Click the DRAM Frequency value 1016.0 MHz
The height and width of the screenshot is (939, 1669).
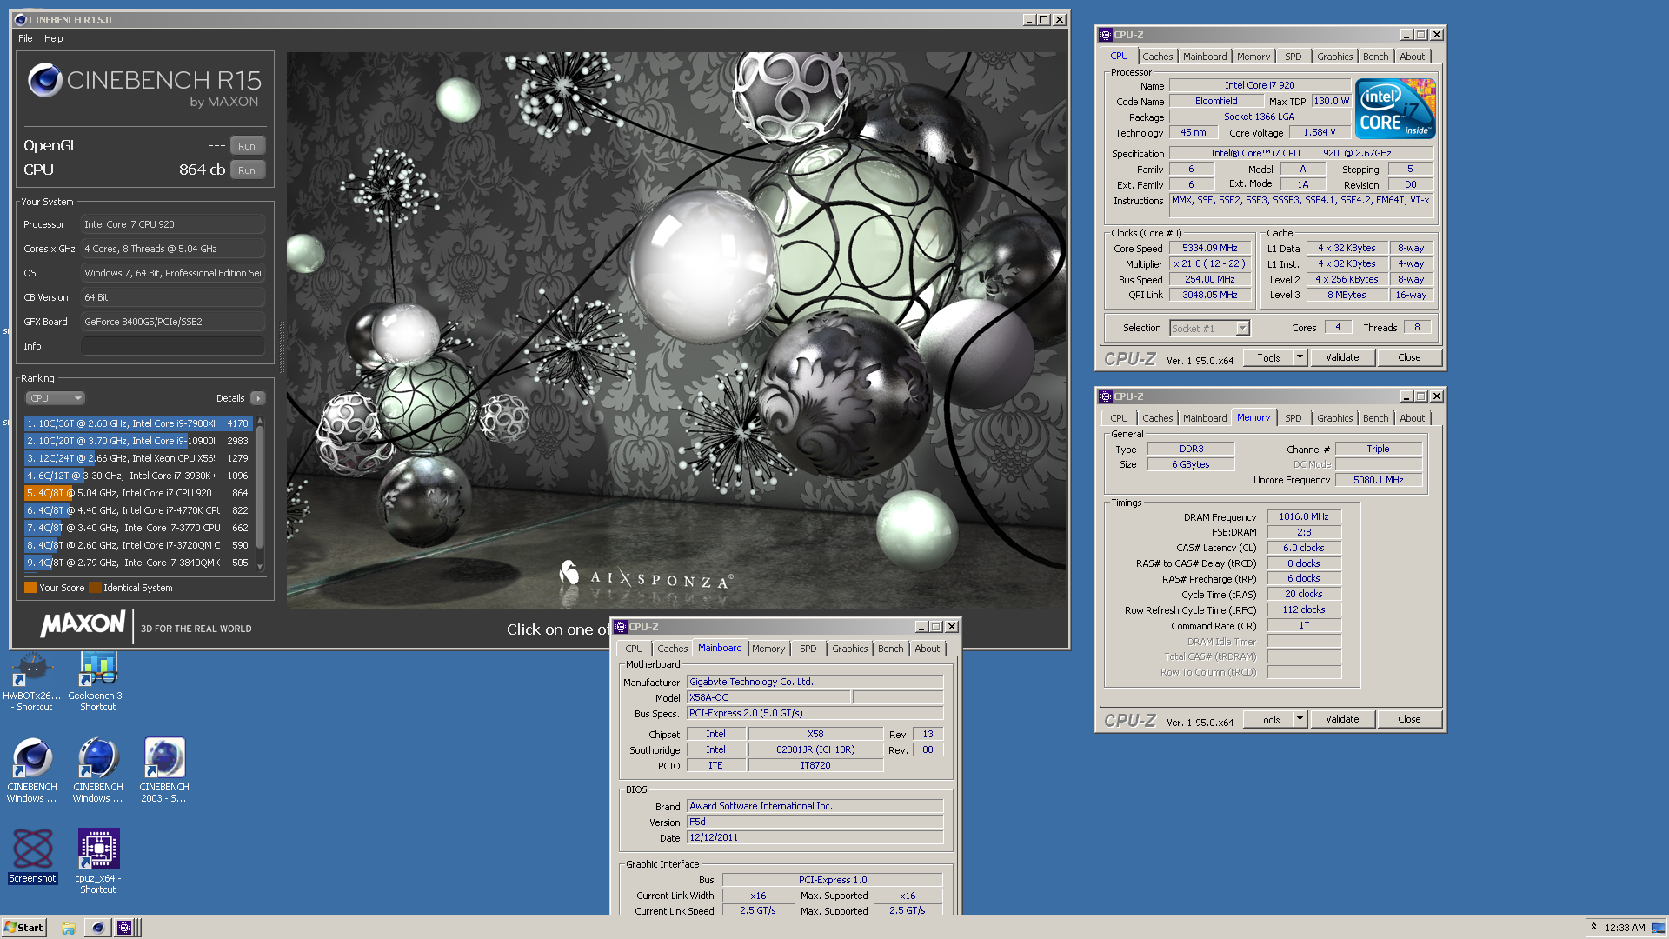coord(1304,516)
